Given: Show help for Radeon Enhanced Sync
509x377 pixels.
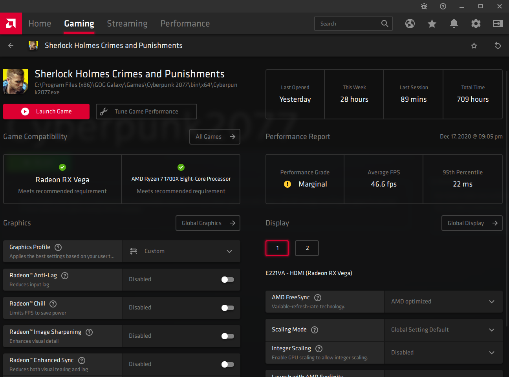Looking at the screenshot, I should tap(82, 360).
